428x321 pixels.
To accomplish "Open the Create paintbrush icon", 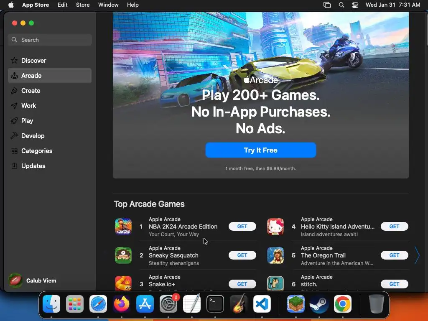I will click(x=14, y=91).
